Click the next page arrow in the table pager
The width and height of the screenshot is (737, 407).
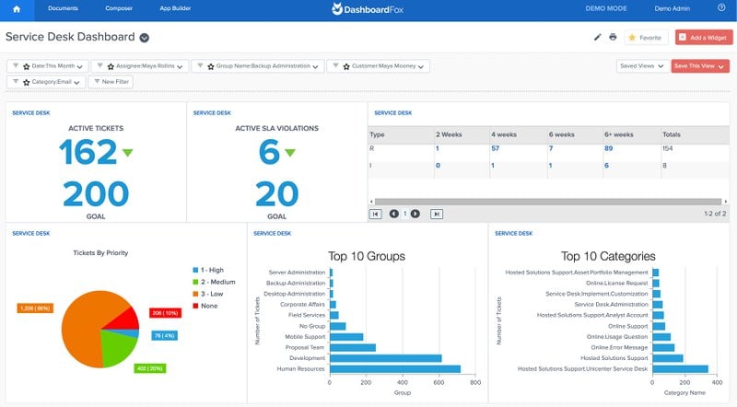pyautogui.click(x=415, y=214)
